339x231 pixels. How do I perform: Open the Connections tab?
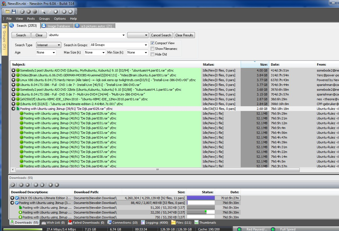pyautogui.click(x=122, y=223)
